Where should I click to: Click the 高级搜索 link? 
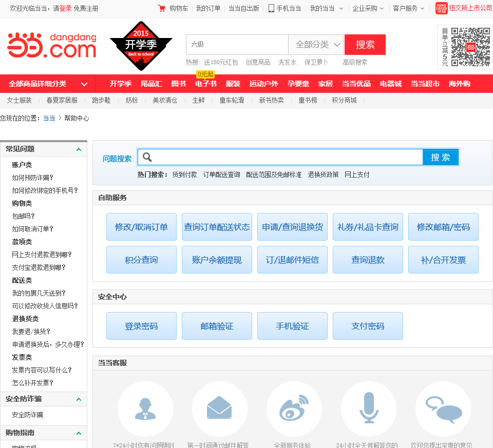click(355, 62)
